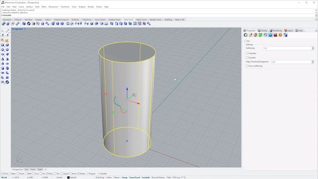Toggle Gumball in the status bar
The image size is (318, 179).
(145, 178)
